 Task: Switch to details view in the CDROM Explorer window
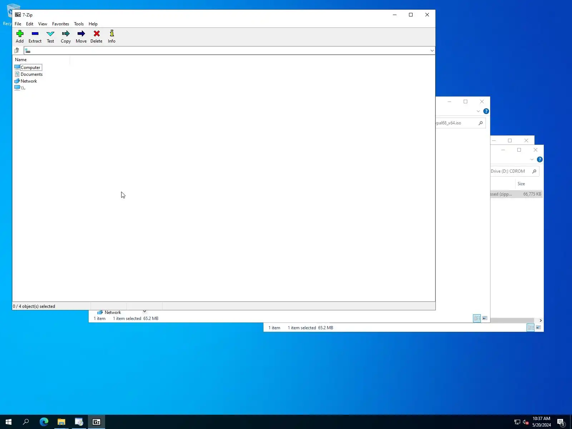coord(531,327)
